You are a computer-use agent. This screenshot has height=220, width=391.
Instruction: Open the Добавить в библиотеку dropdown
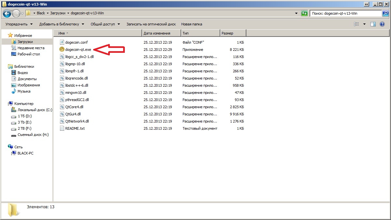(62, 24)
